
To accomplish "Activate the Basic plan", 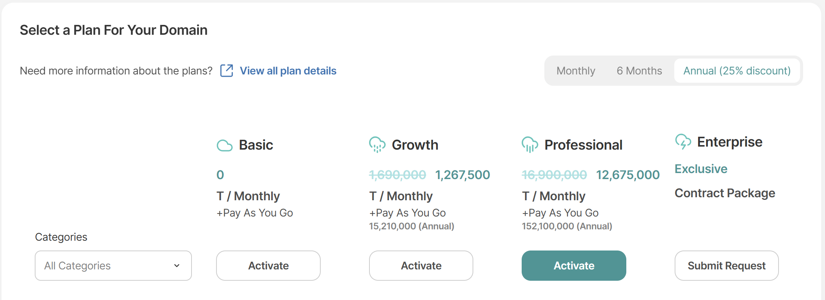I will [268, 266].
